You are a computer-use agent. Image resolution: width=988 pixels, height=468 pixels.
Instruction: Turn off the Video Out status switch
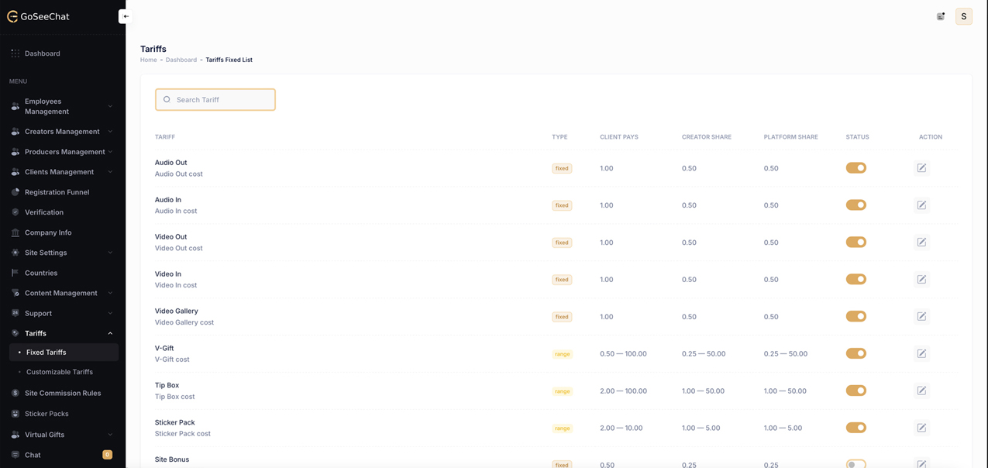click(x=856, y=243)
